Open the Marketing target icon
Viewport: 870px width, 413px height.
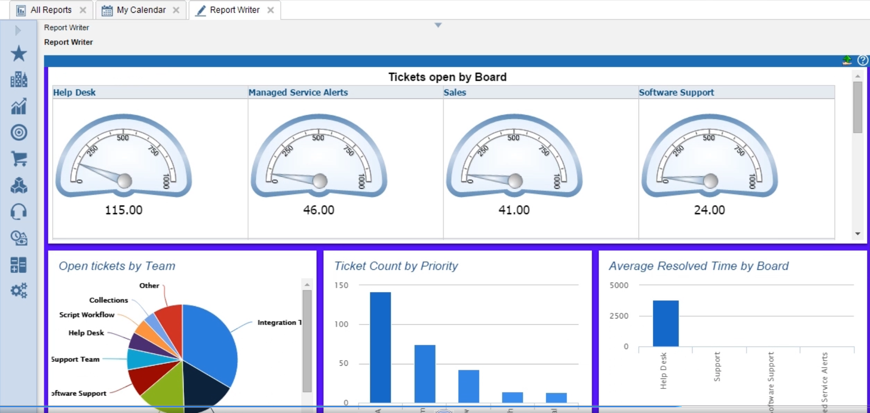coord(19,132)
